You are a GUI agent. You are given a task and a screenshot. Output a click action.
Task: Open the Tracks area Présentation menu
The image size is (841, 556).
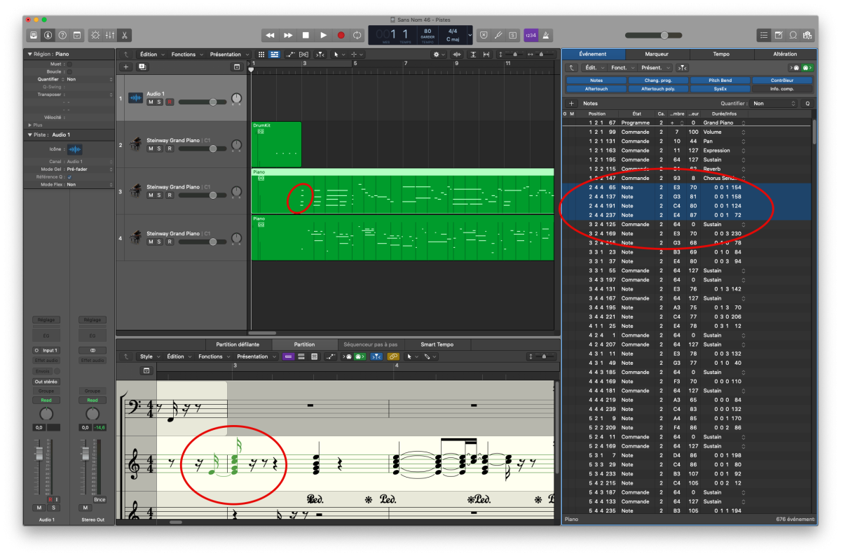[228, 54]
